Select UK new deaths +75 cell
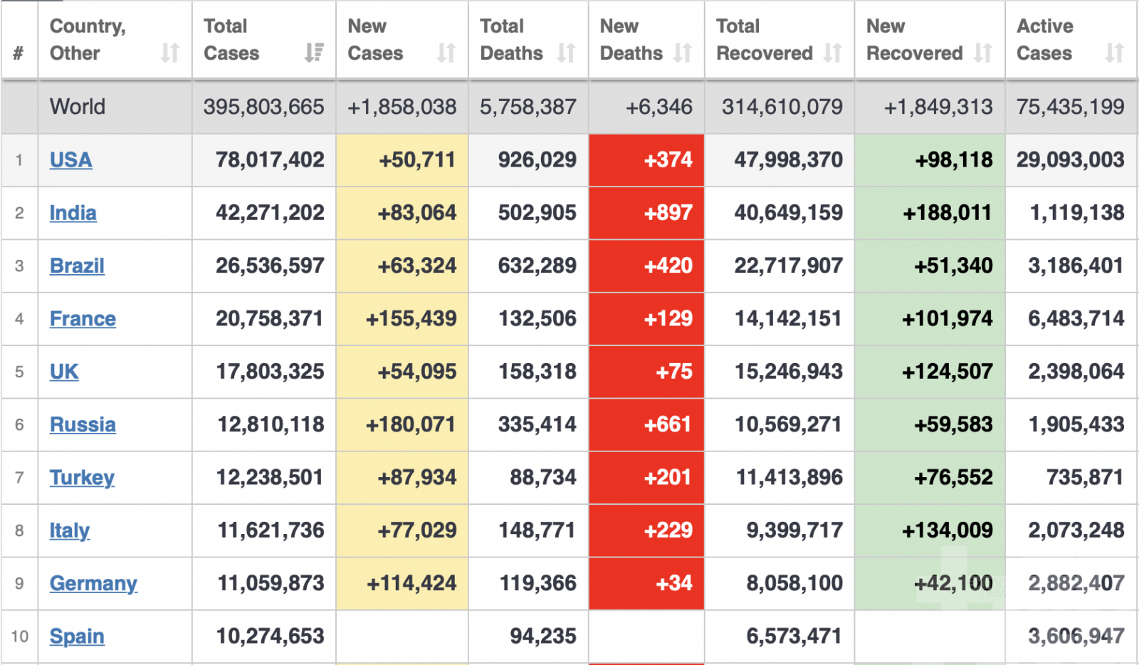Viewport: 1139px width, 665px height. tap(646, 372)
